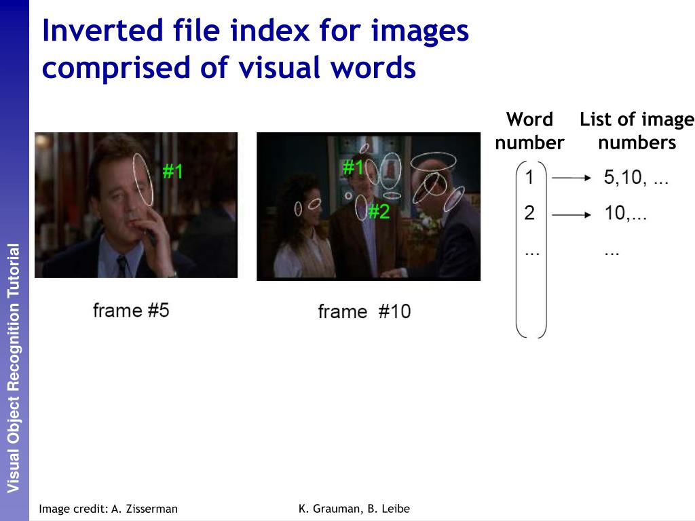Image resolution: width=695 pixels, height=521 pixels.
Task: Click word number 1 in the index
Action: pyautogui.click(x=529, y=177)
